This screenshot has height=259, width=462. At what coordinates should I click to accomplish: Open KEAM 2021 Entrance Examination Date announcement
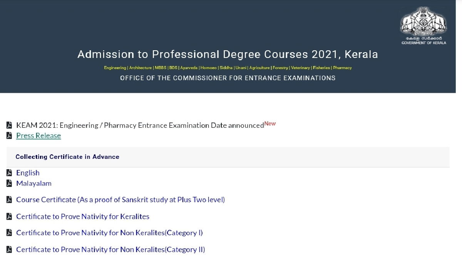click(x=140, y=125)
